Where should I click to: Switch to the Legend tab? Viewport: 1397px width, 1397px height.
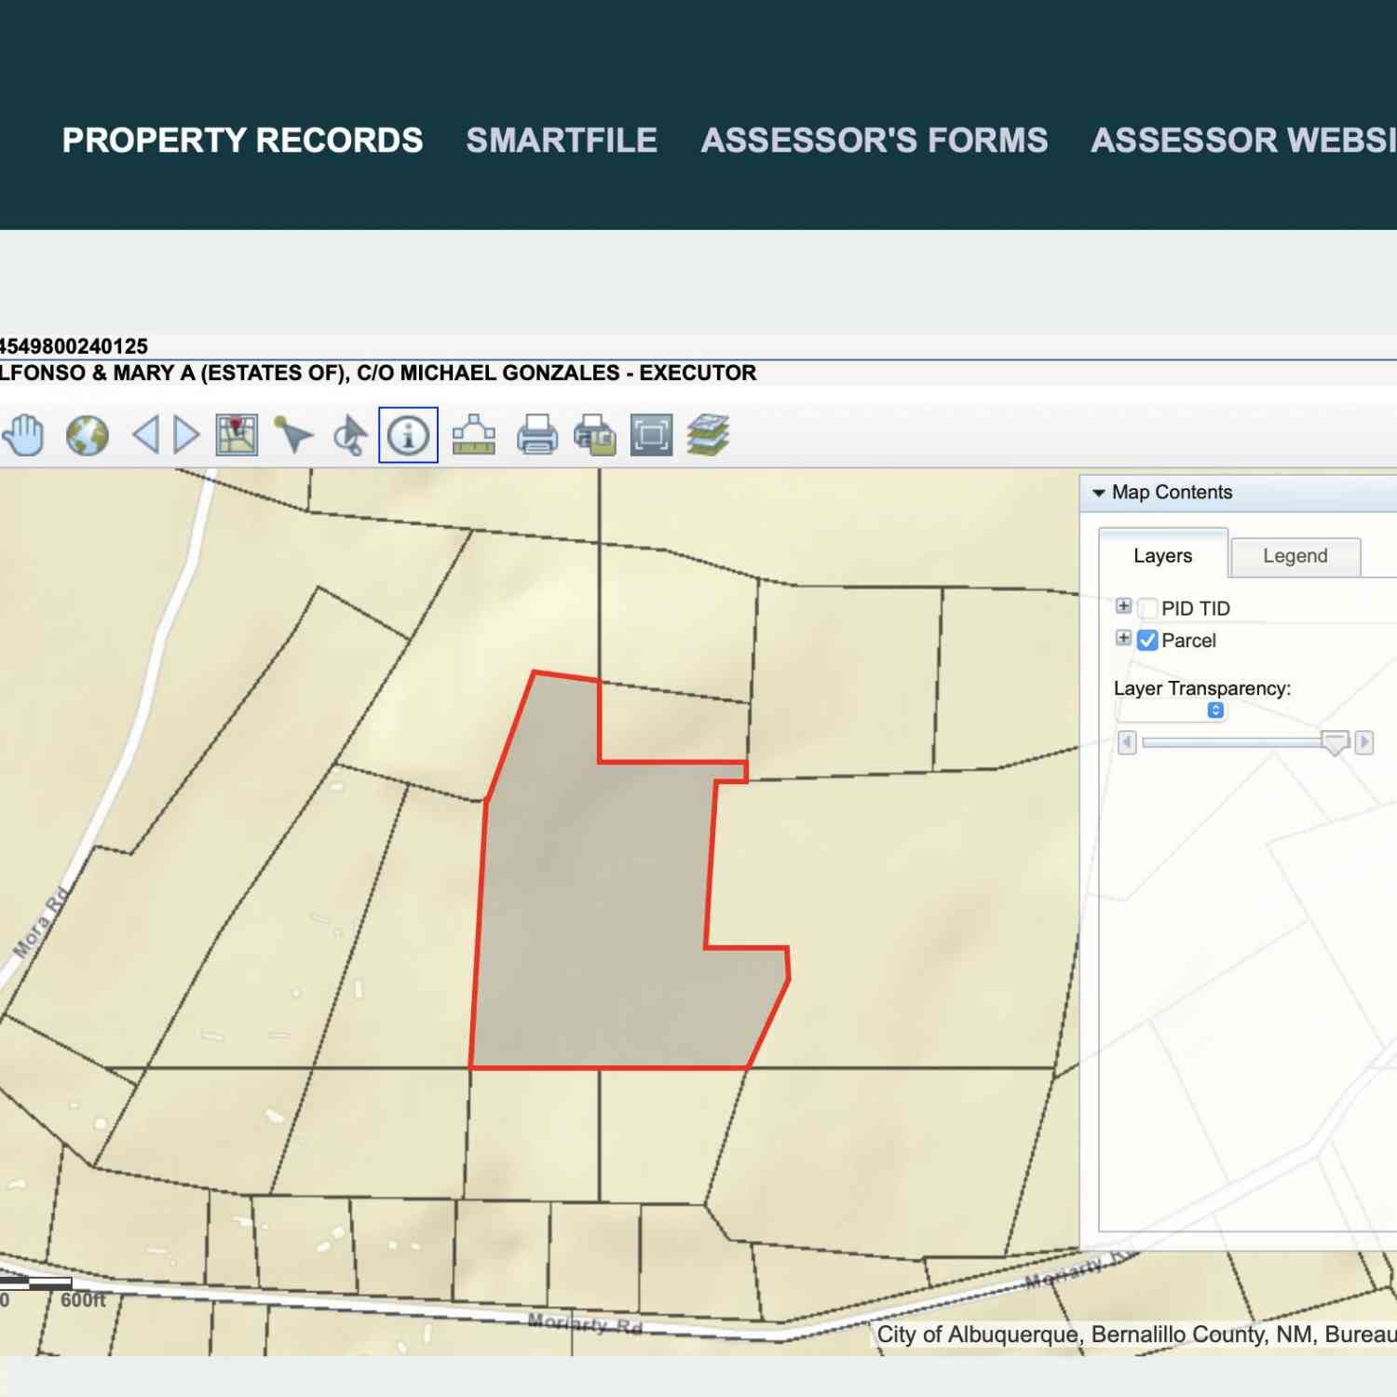1295,556
